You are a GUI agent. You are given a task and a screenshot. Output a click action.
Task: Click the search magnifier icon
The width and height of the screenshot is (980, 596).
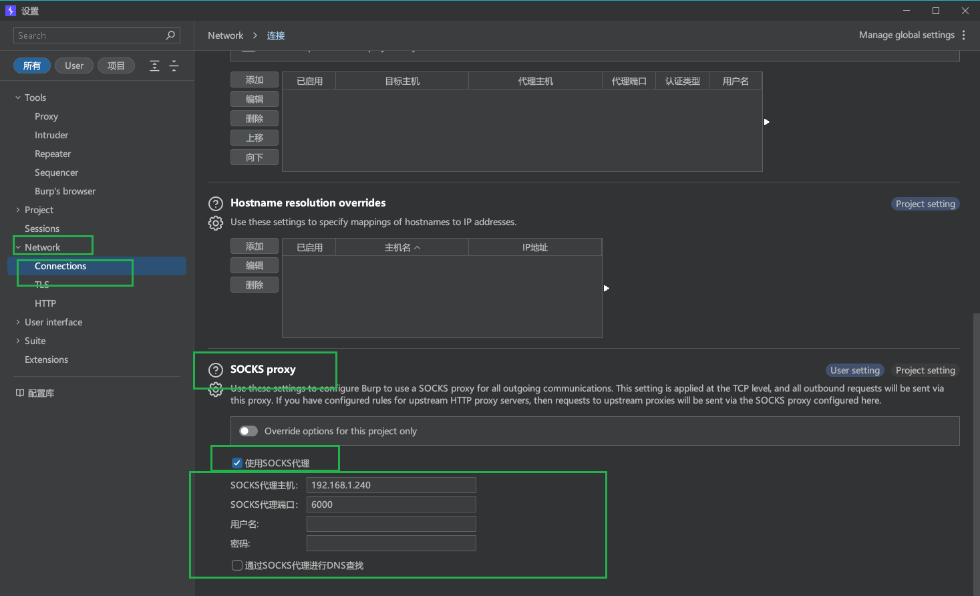click(x=170, y=35)
